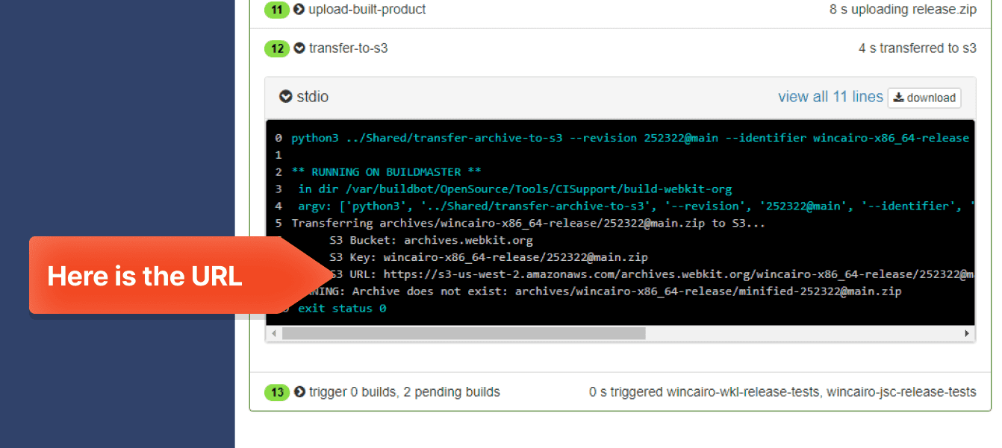Viewport: 1002px width, 448px height.
Task: Click the green step 13 badge
Action: (276, 392)
